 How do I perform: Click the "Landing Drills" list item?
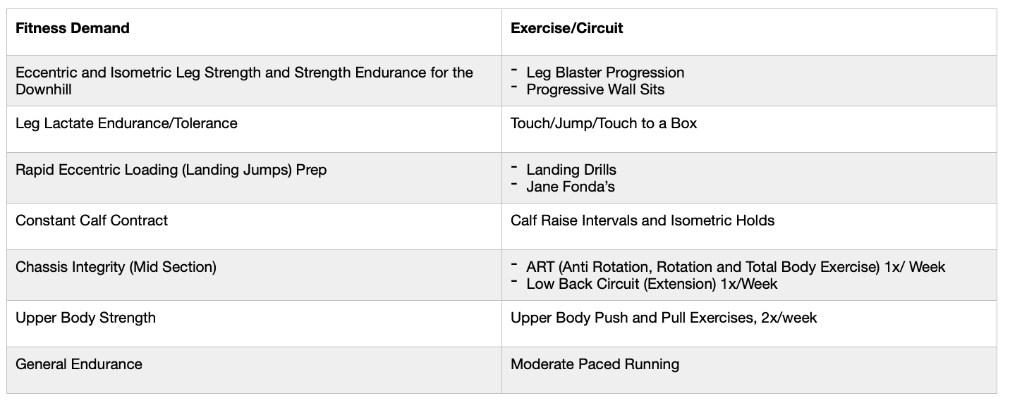pyautogui.click(x=571, y=170)
